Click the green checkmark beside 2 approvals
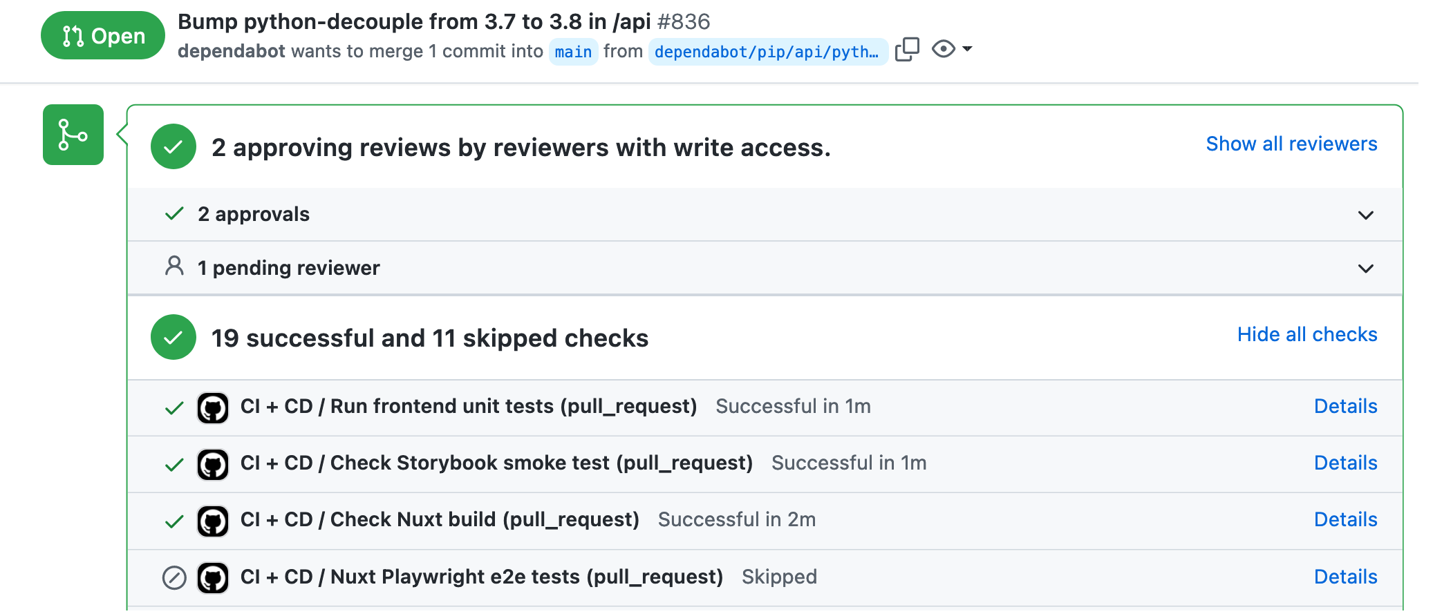The height and width of the screenshot is (616, 1433). [174, 214]
